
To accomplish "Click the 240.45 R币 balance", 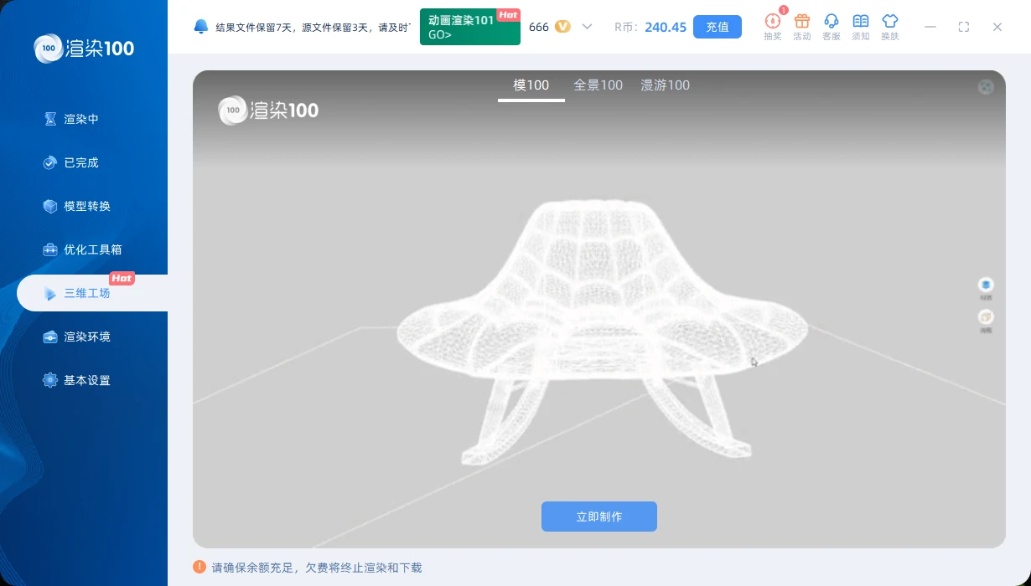I will pos(666,27).
